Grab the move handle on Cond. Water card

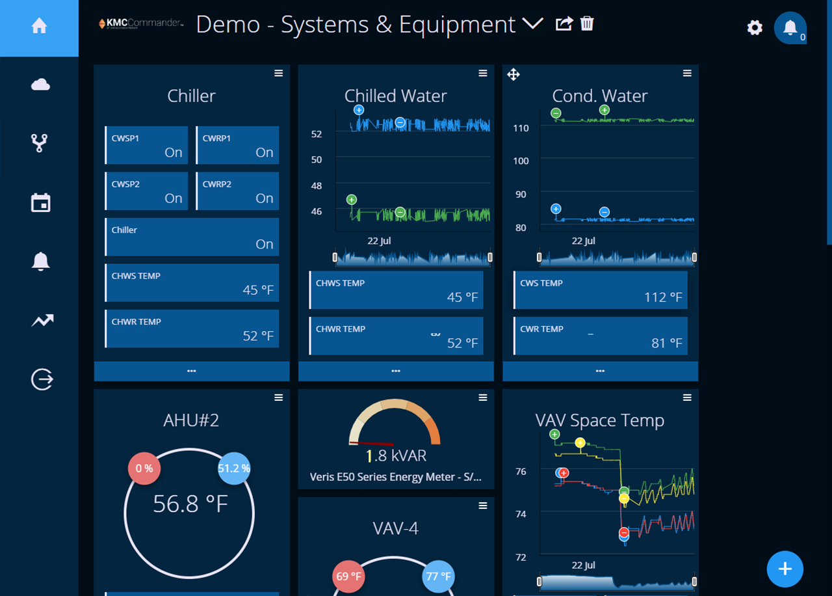pyautogui.click(x=513, y=75)
